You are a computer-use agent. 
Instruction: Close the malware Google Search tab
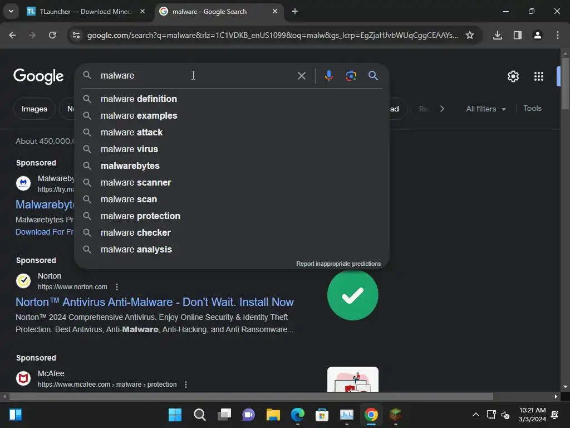pyautogui.click(x=275, y=11)
